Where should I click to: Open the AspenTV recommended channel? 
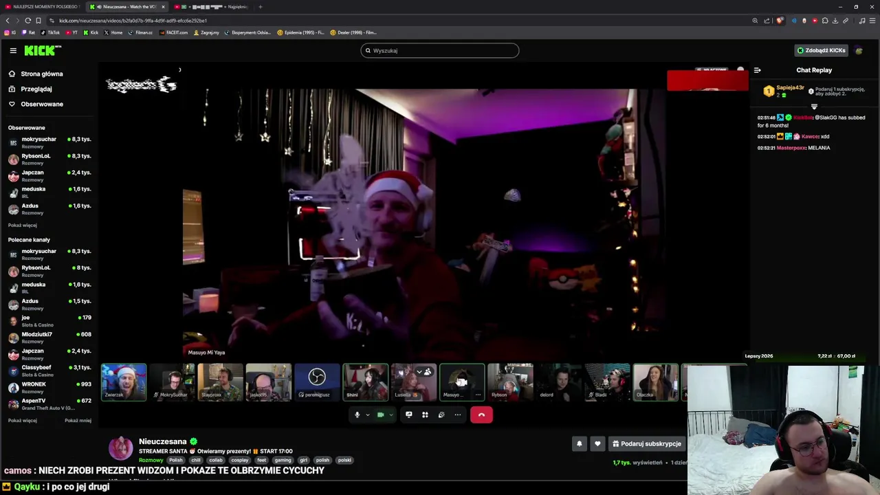(x=49, y=404)
